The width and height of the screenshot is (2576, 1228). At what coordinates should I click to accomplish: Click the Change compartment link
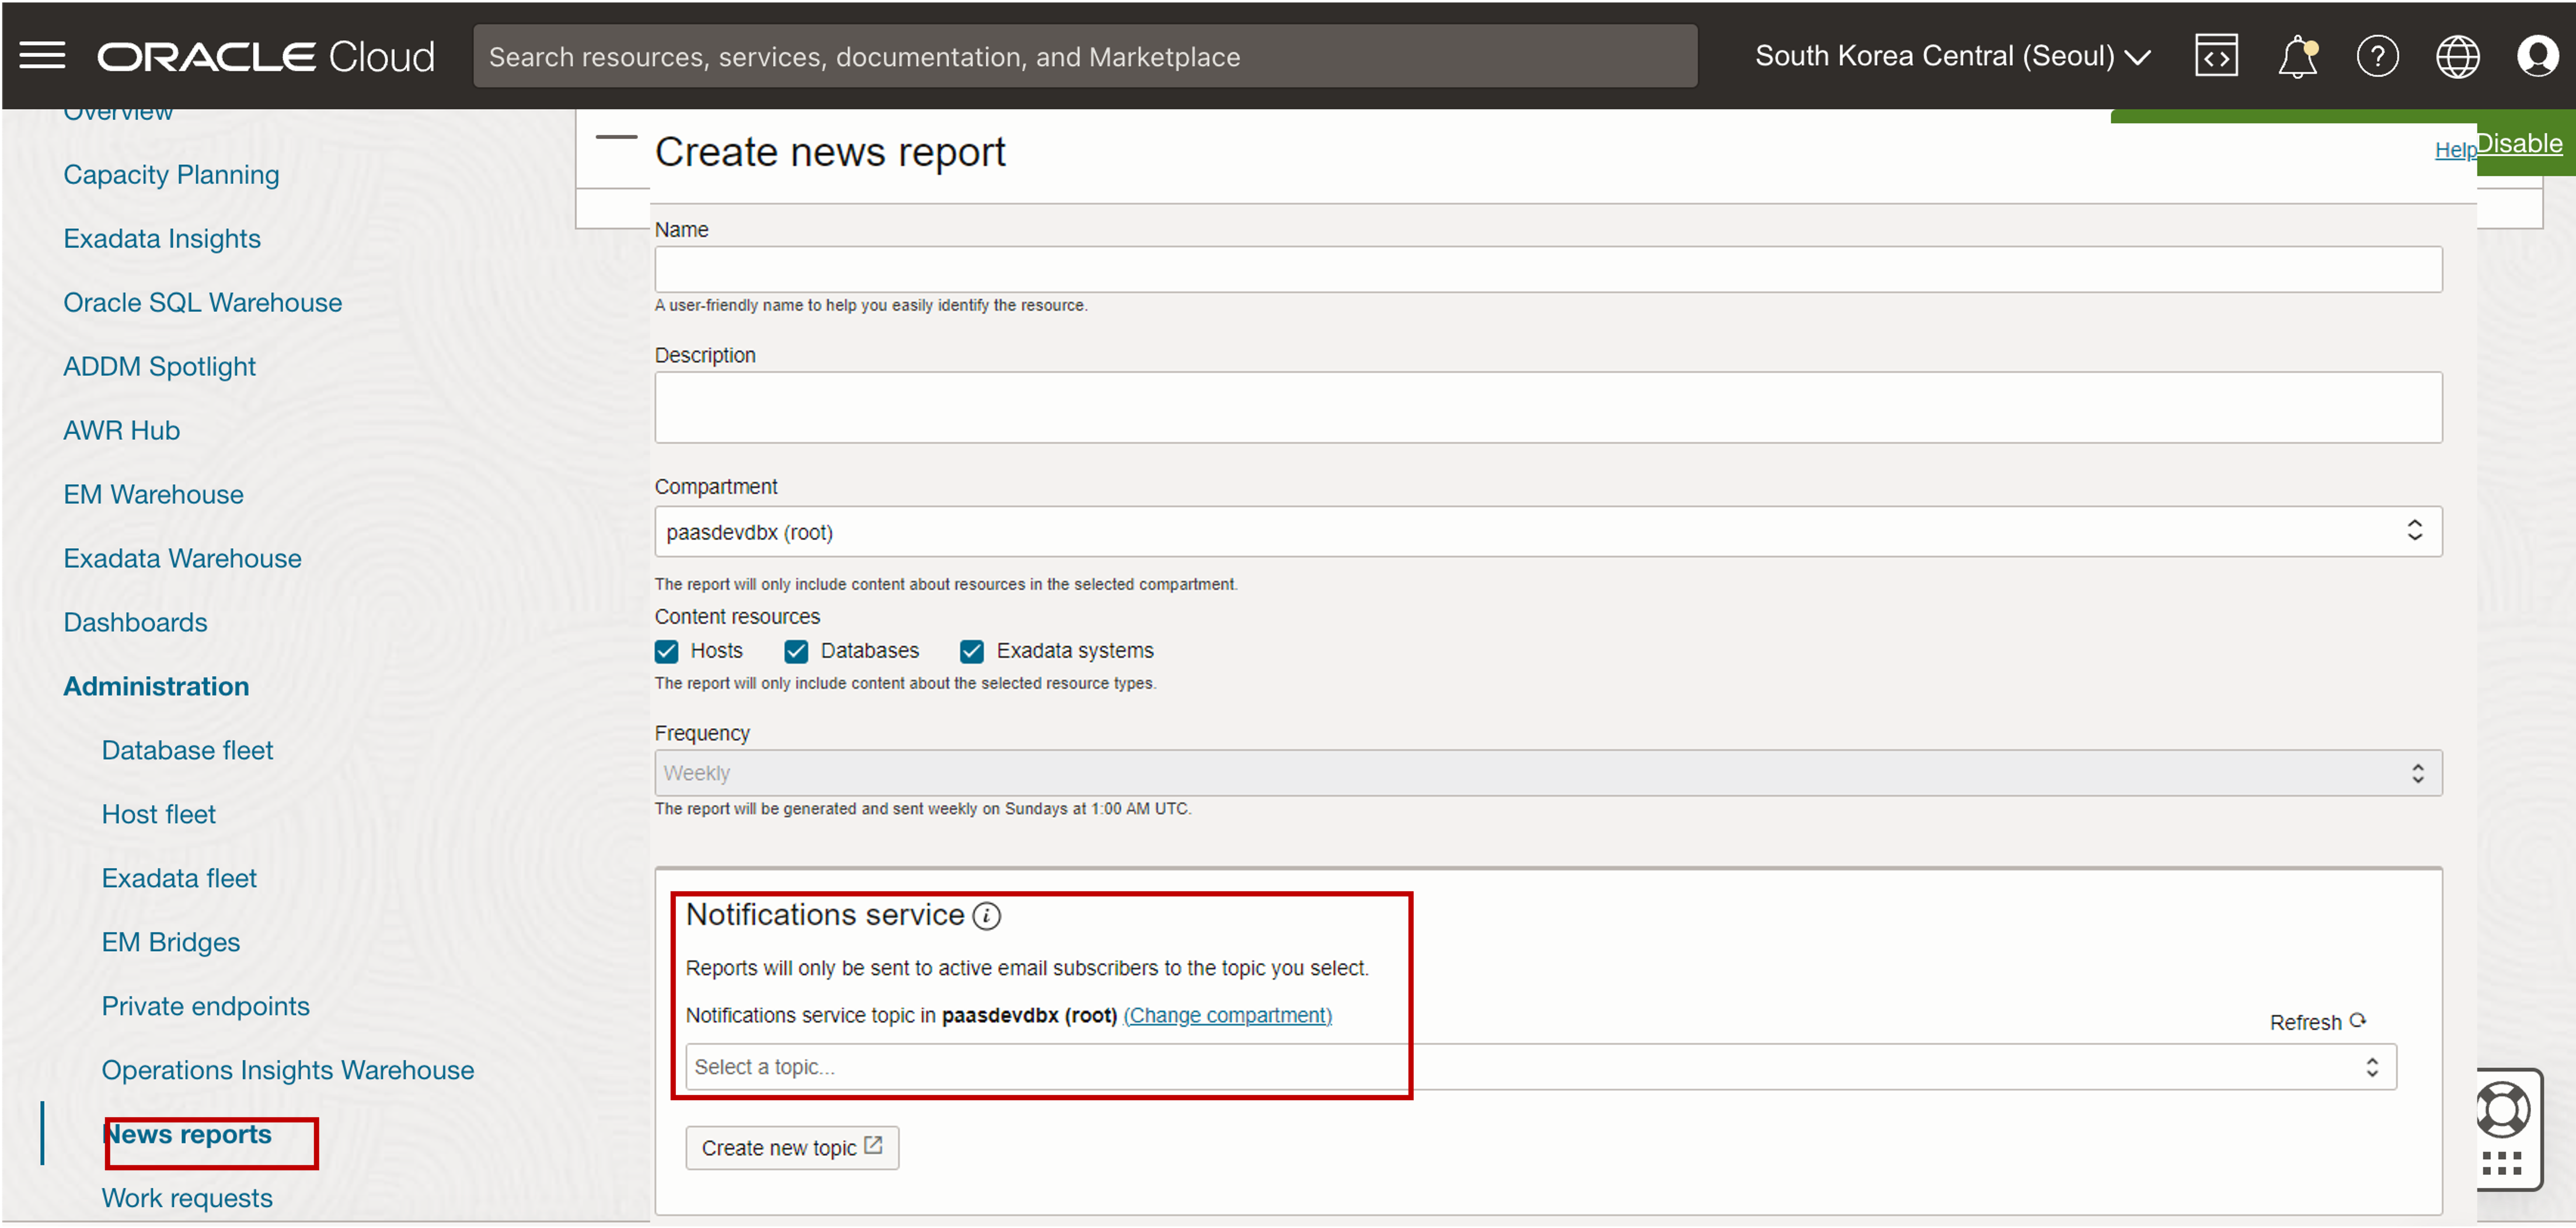1228,1016
